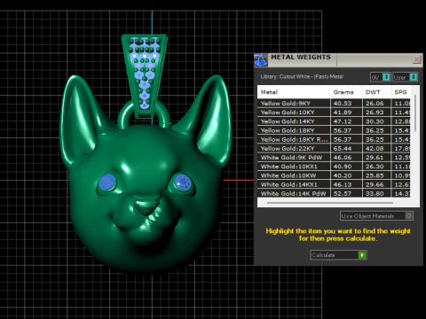Click the 25.85 DWT value
This screenshot has height=319, width=426.
375,175
